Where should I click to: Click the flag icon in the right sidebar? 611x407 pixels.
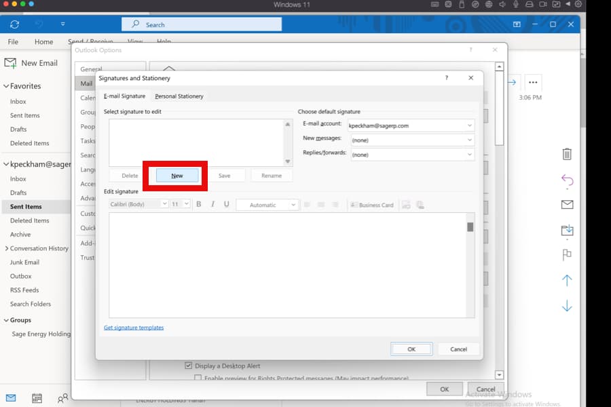[x=568, y=253]
